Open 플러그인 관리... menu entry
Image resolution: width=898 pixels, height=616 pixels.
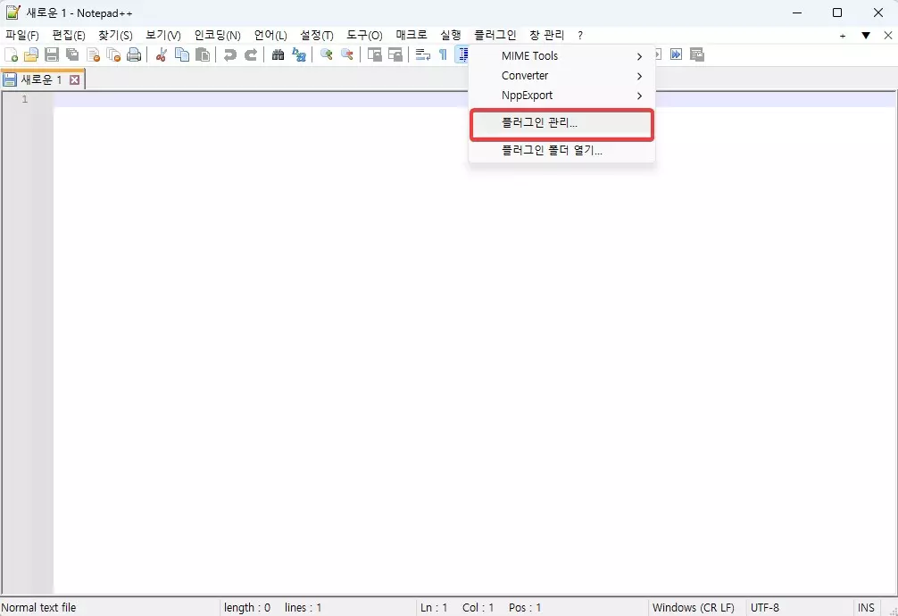point(561,123)
